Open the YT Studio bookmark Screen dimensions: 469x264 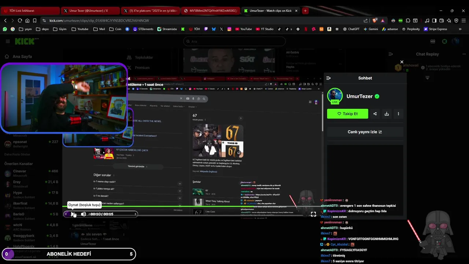tap(264, 29)
